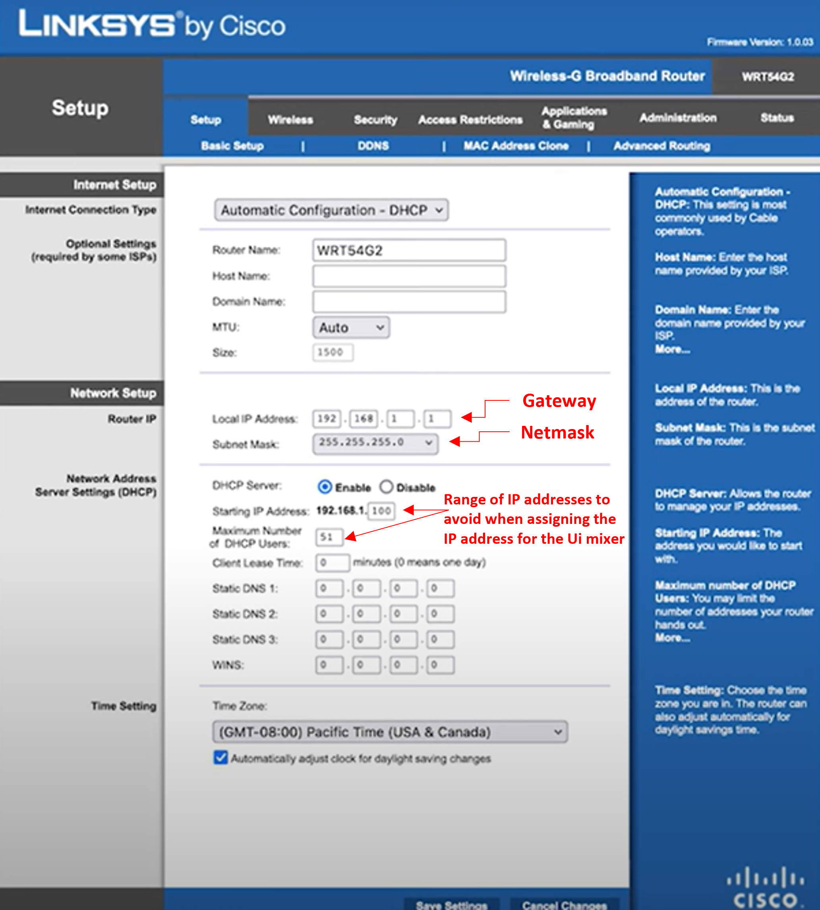Click More link under Domain Name help

click(x=673, y=349)
